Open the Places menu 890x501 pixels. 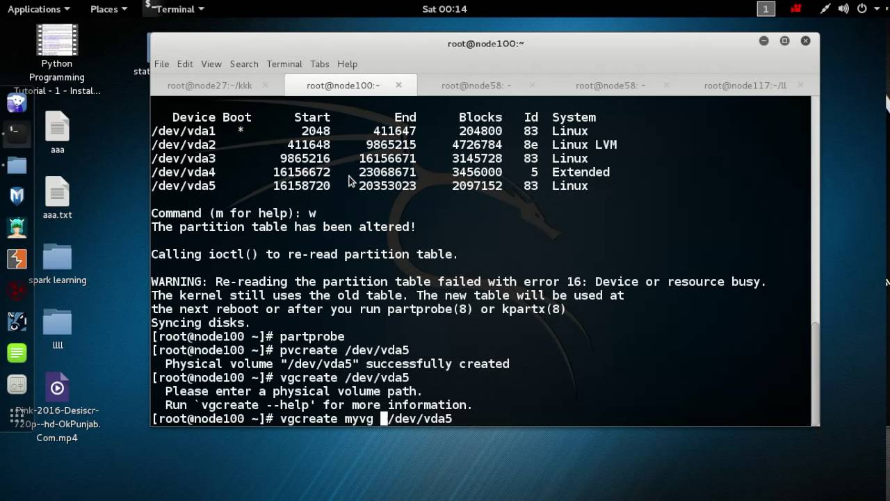108,9
